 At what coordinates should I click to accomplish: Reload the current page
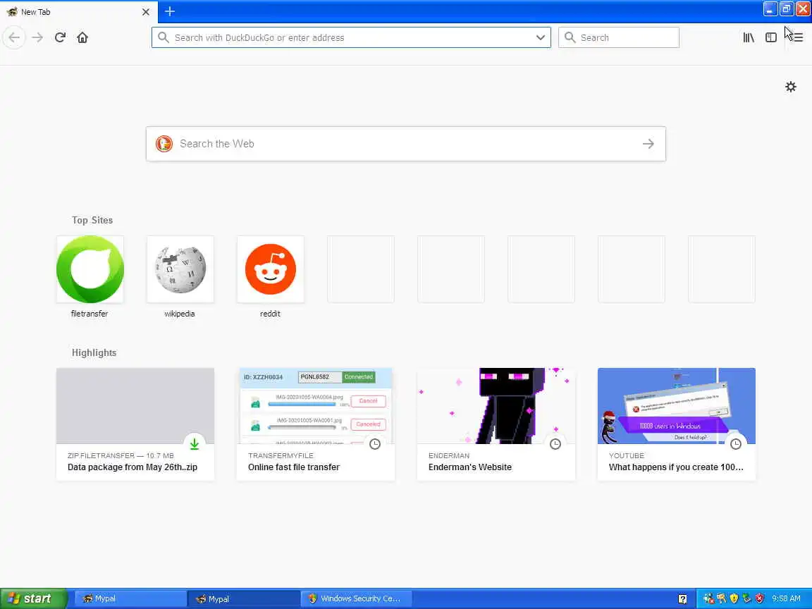coord(60,37)
